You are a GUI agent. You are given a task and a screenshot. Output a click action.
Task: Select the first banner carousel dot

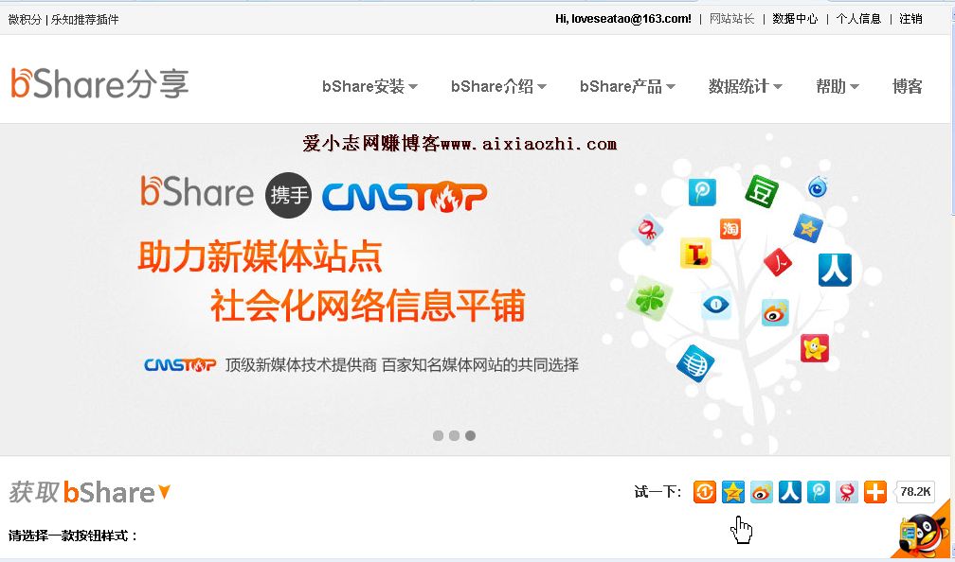click(x=438, y=435)
